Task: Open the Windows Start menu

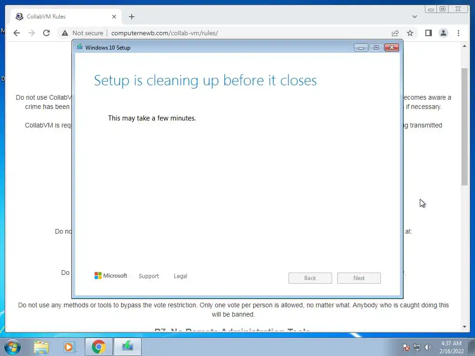Action: click(x=13, y=347)
